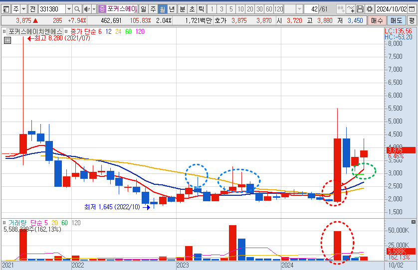Click the 2024 year marker on timeline
Screen dimensions: 418x270
[287, 265]
